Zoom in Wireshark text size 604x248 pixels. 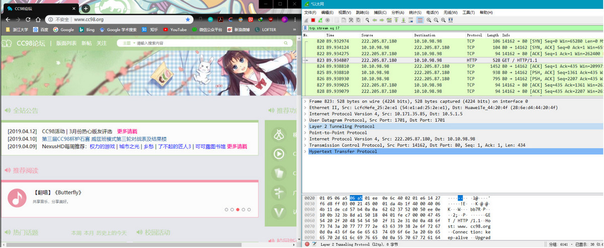(429, 20)
